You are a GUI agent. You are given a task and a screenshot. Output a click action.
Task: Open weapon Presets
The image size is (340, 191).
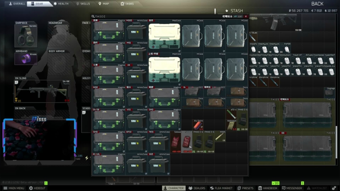click(245, 188)
